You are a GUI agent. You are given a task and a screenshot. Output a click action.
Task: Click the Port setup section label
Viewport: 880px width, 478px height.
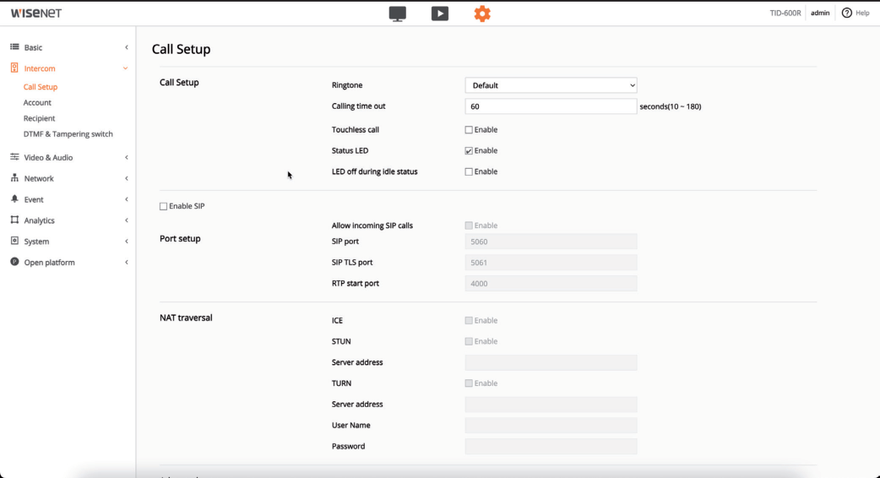(x=180, y=239)
